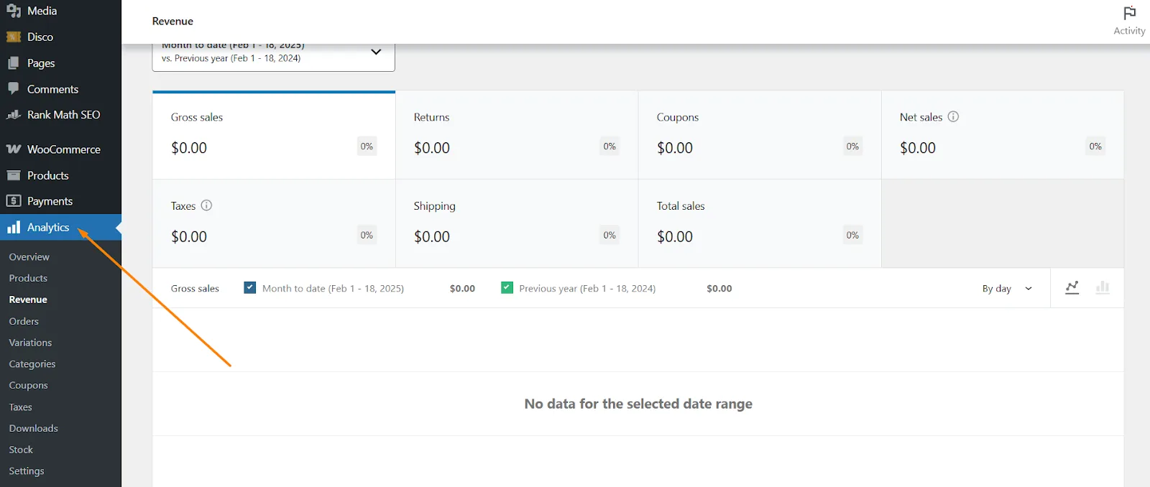Open Stock analytics report

pos(21,450)
